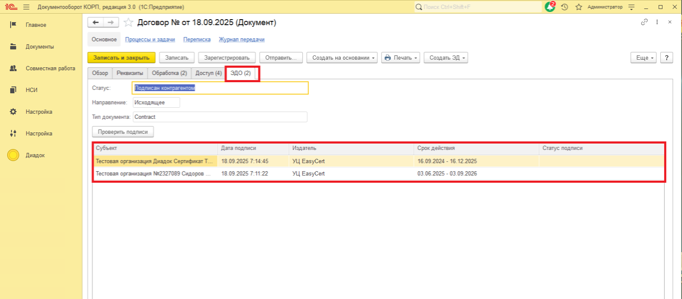
Task: Click the favorites star in title bar
Action: click(x=578, y=7)
